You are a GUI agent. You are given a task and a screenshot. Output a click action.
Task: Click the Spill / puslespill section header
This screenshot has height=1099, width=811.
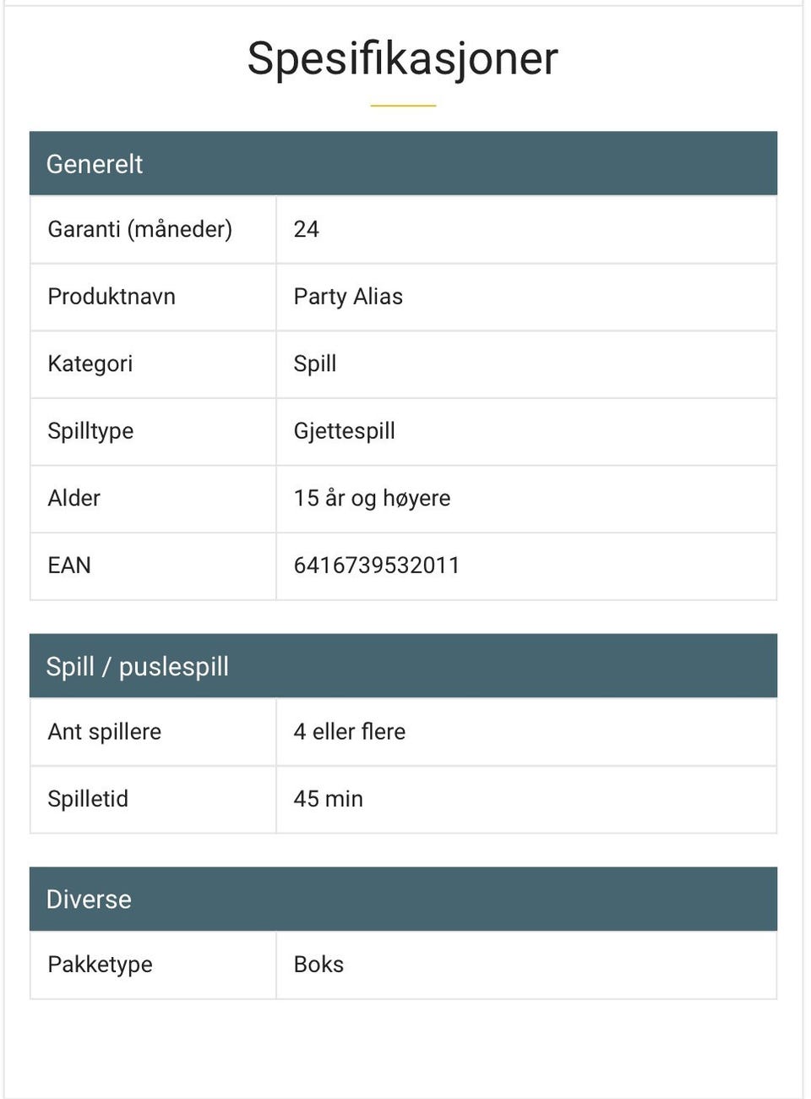[x=137, y=666]
